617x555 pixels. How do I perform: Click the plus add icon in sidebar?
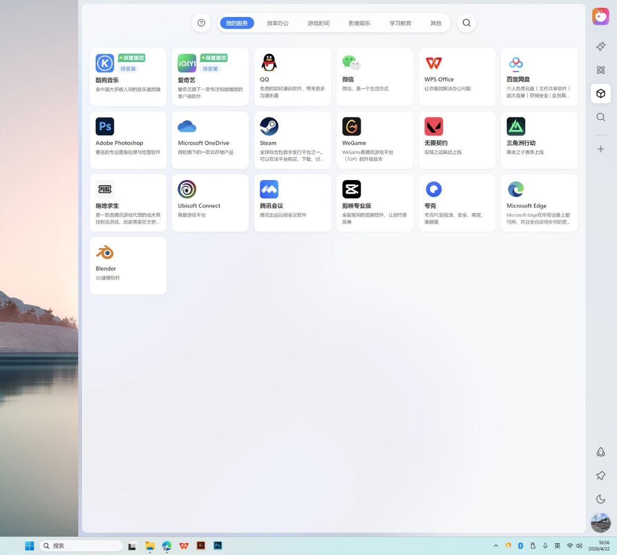600,149
